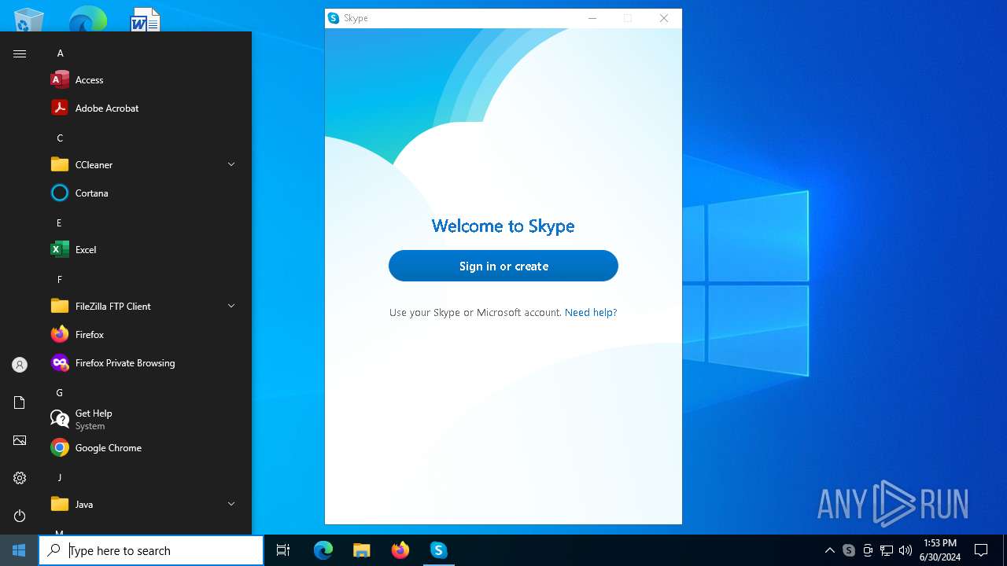
Task: Jump to letter C section header
Action: pyautogui.click(x=60, y=138)
